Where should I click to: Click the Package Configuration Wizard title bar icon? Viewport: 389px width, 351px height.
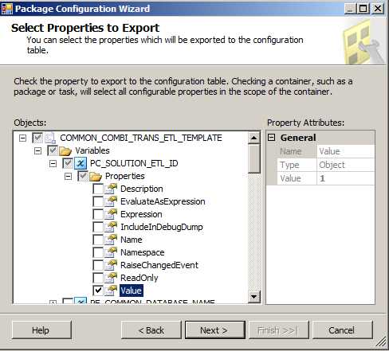pyautogui.click(x=7, y=9)
